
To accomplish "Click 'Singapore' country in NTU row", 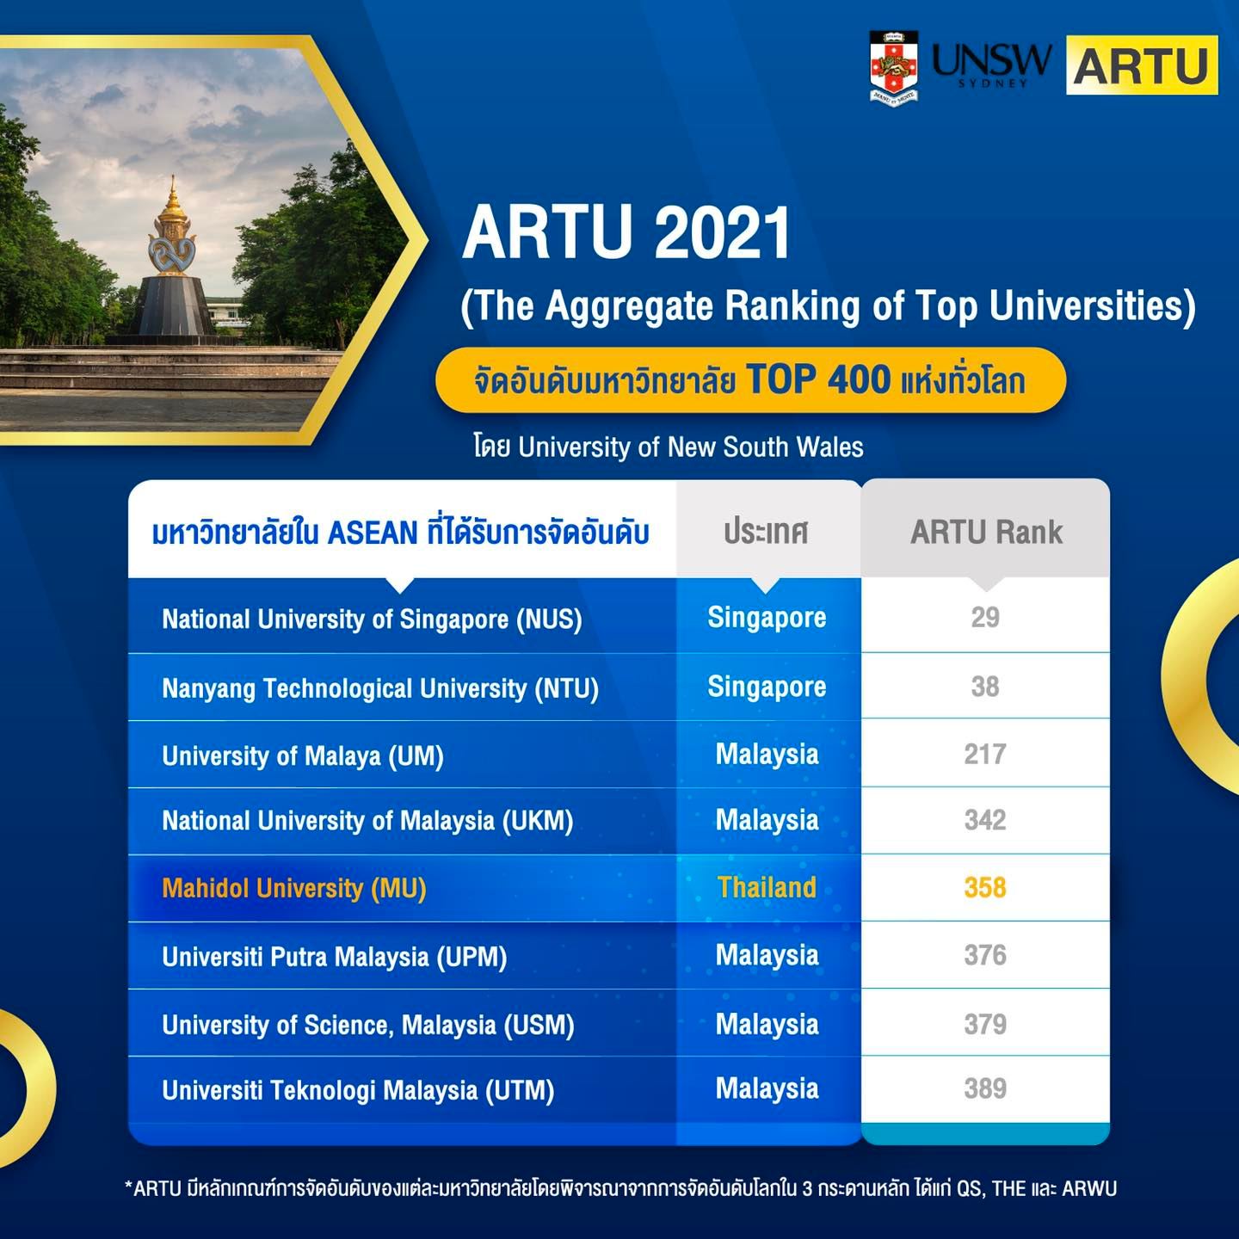I will point(767,687).
